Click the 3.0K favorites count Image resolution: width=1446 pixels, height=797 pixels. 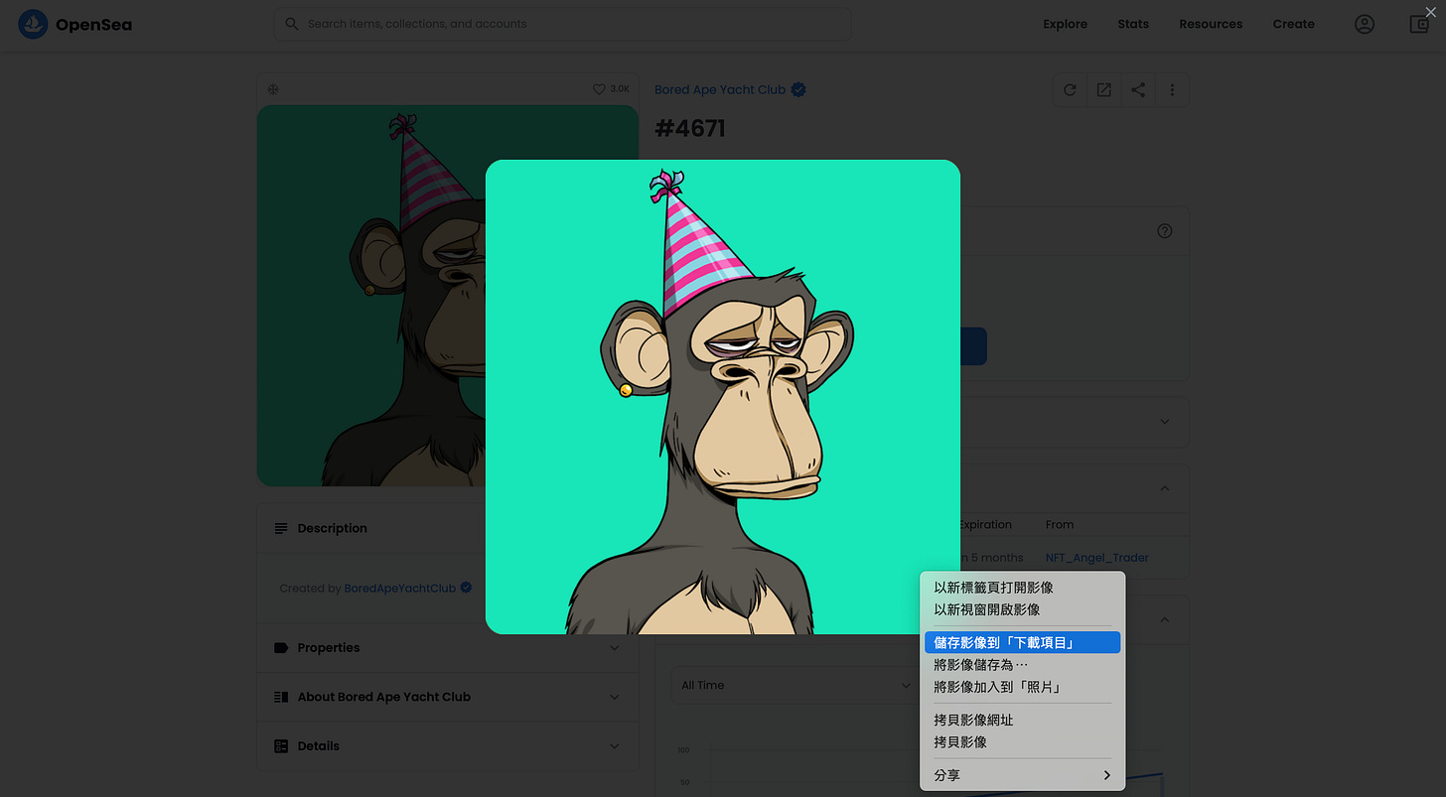tap(620, 89)
